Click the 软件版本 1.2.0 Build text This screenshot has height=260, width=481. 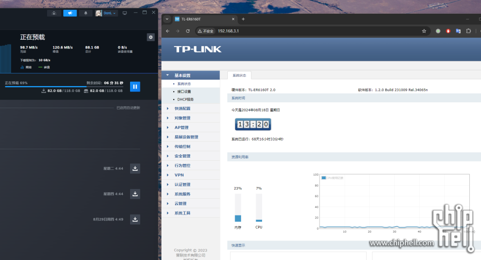click(x=393, y=90)
